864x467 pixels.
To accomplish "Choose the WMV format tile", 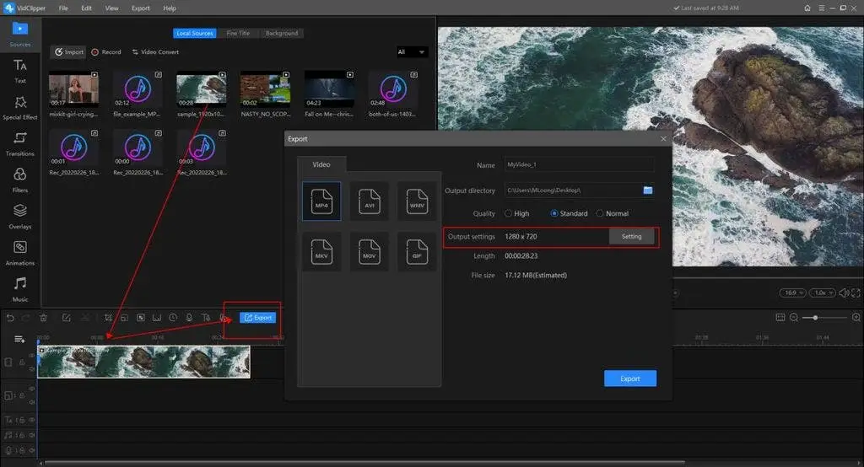I will point(417,201).
